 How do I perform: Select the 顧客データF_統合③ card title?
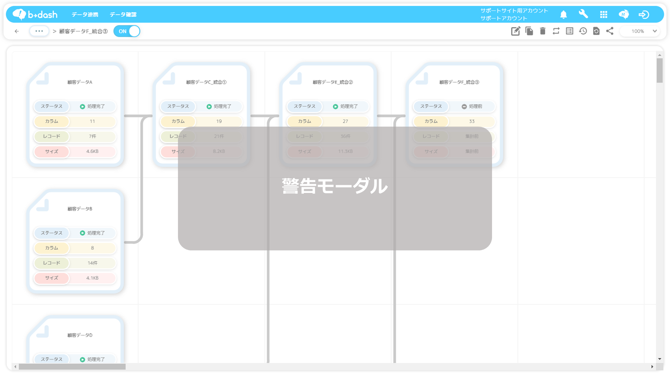459,82
